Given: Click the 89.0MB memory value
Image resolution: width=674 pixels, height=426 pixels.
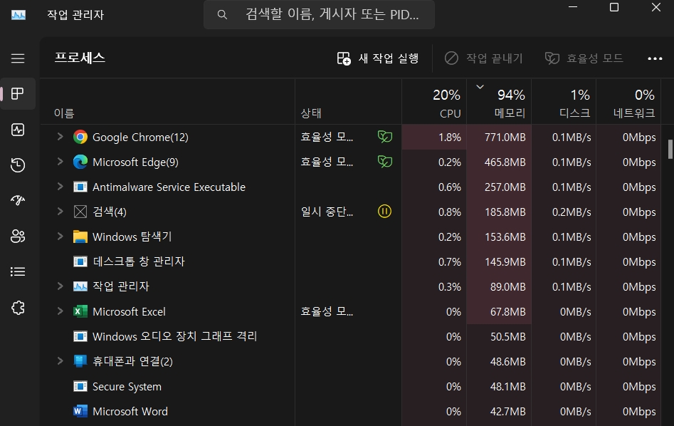Looking at the screenshot, I should pos(508,287).
